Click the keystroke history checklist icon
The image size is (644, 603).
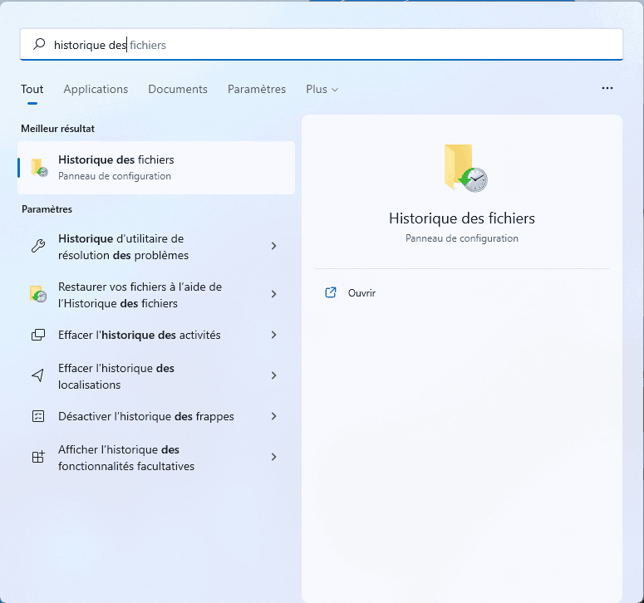coord(37,417)
